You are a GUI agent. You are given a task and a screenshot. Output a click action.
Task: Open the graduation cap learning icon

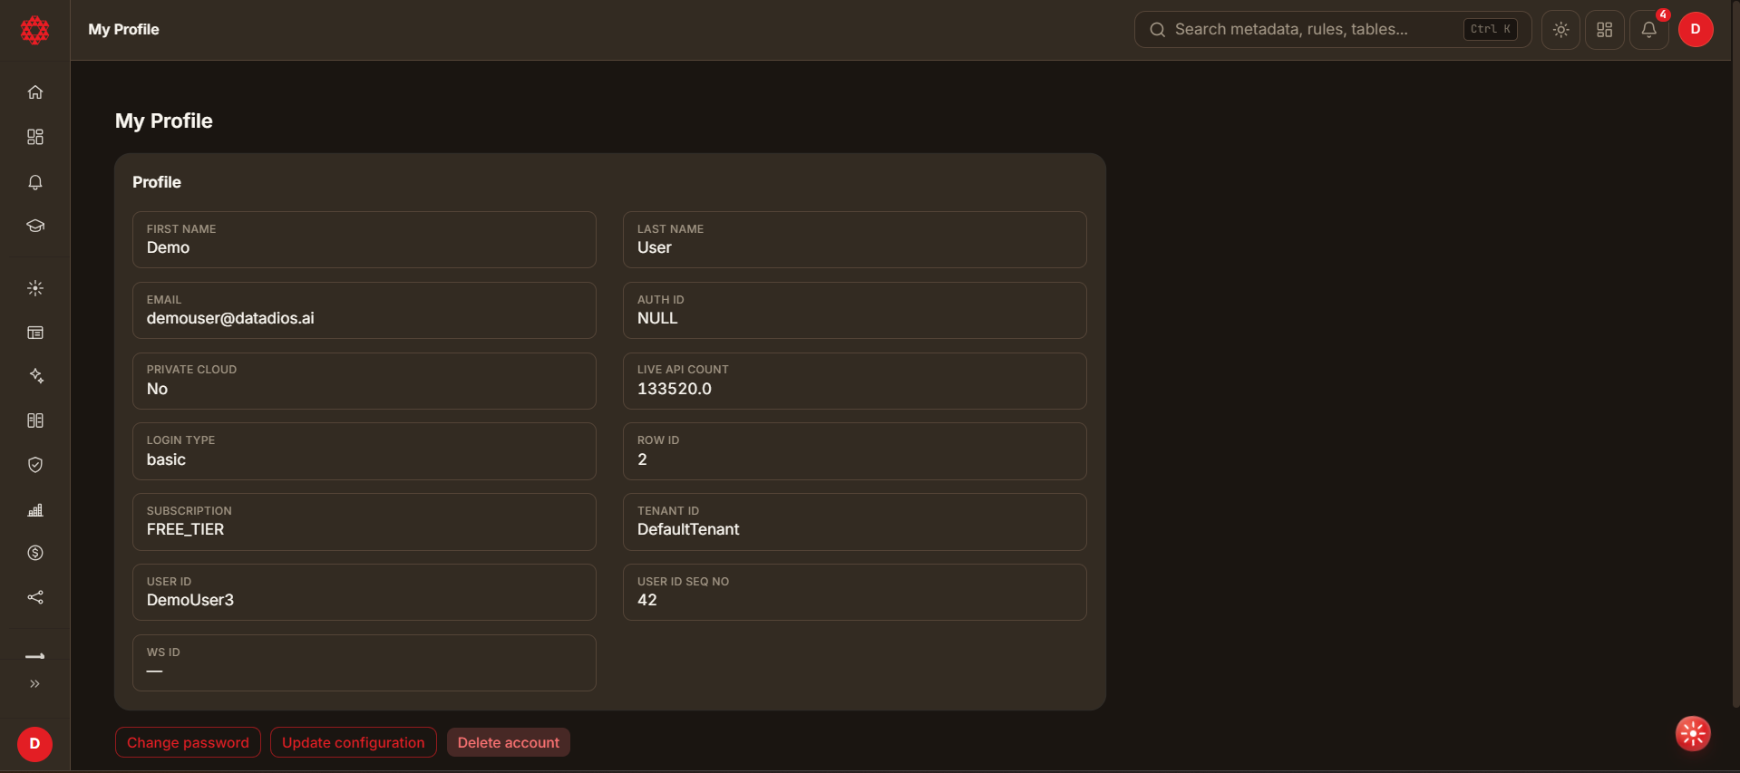[x=35, y=226]
